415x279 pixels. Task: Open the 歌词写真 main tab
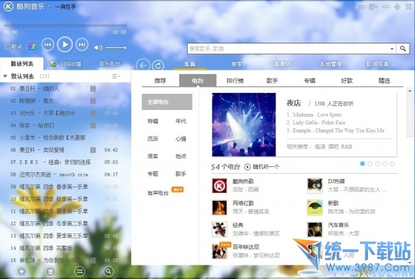tap(377, 64)
